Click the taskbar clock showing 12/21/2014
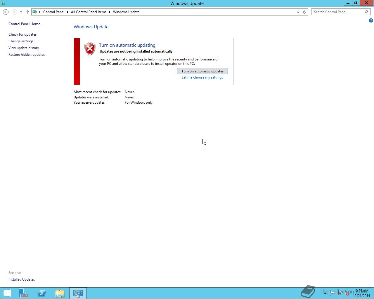374x299 pixels. (x=361, y=293)
